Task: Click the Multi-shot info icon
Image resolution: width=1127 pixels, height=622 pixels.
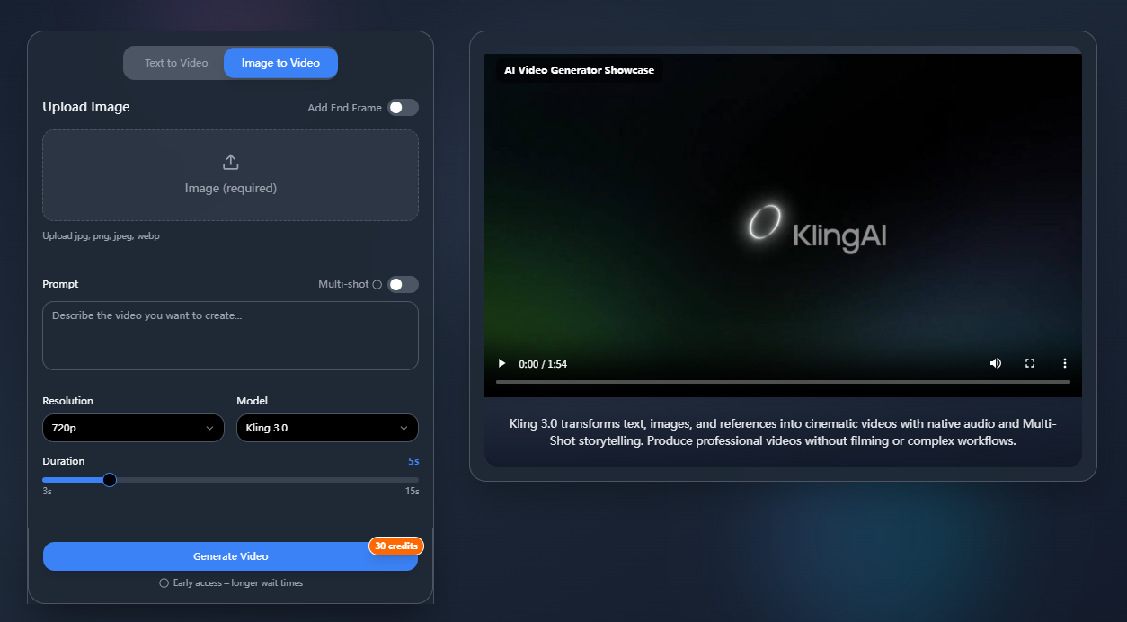Action: coord(377,284)
